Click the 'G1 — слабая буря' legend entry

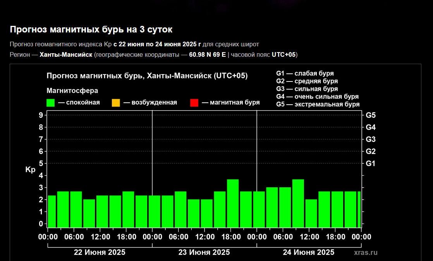305,73
